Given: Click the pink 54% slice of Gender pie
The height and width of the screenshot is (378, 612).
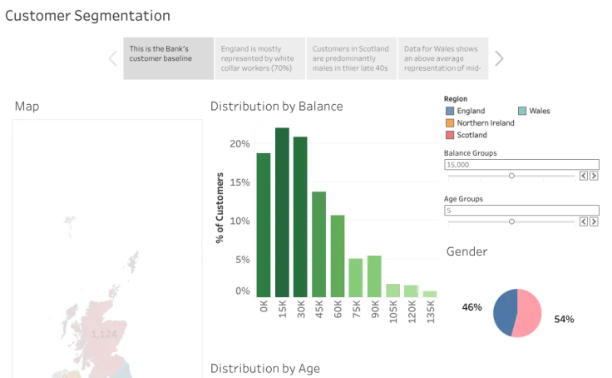Looking at the screenshot, I should tap(529, 313).
